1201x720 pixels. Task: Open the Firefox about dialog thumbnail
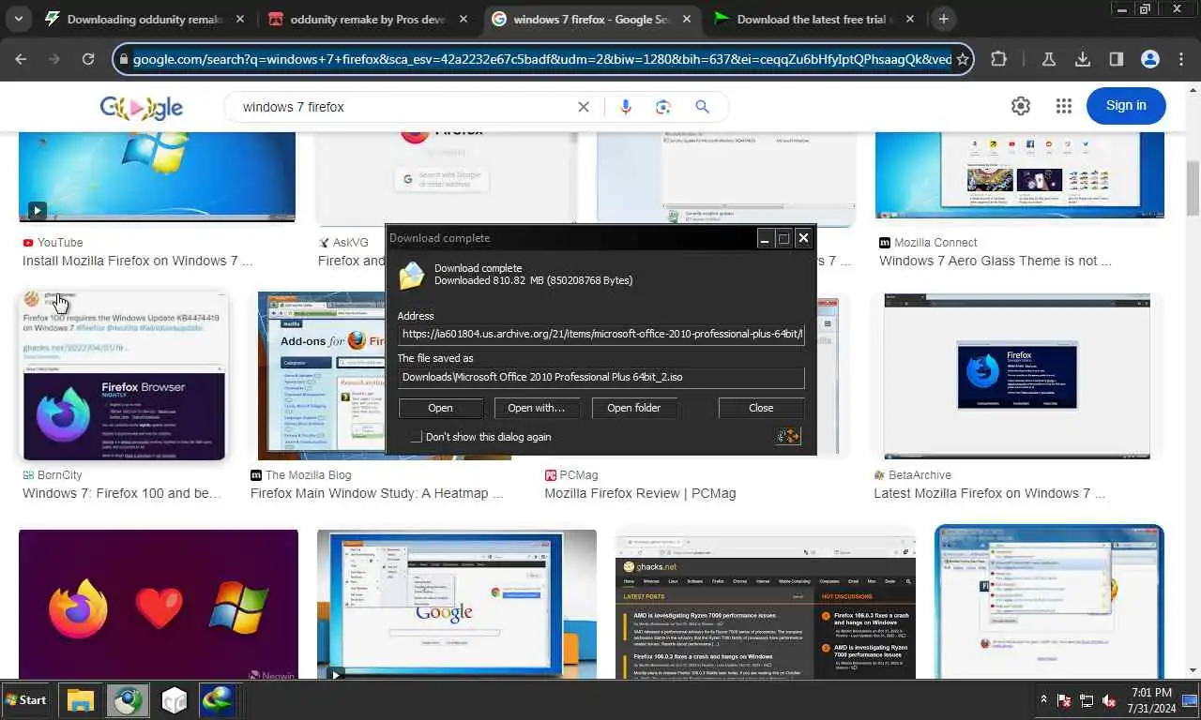coord(1017,376)
